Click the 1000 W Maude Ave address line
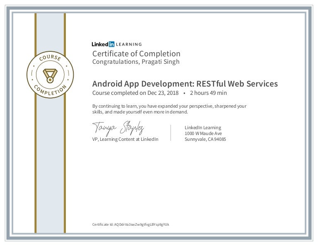This screenshot has height=246, width=318. [x=203, y=133]
